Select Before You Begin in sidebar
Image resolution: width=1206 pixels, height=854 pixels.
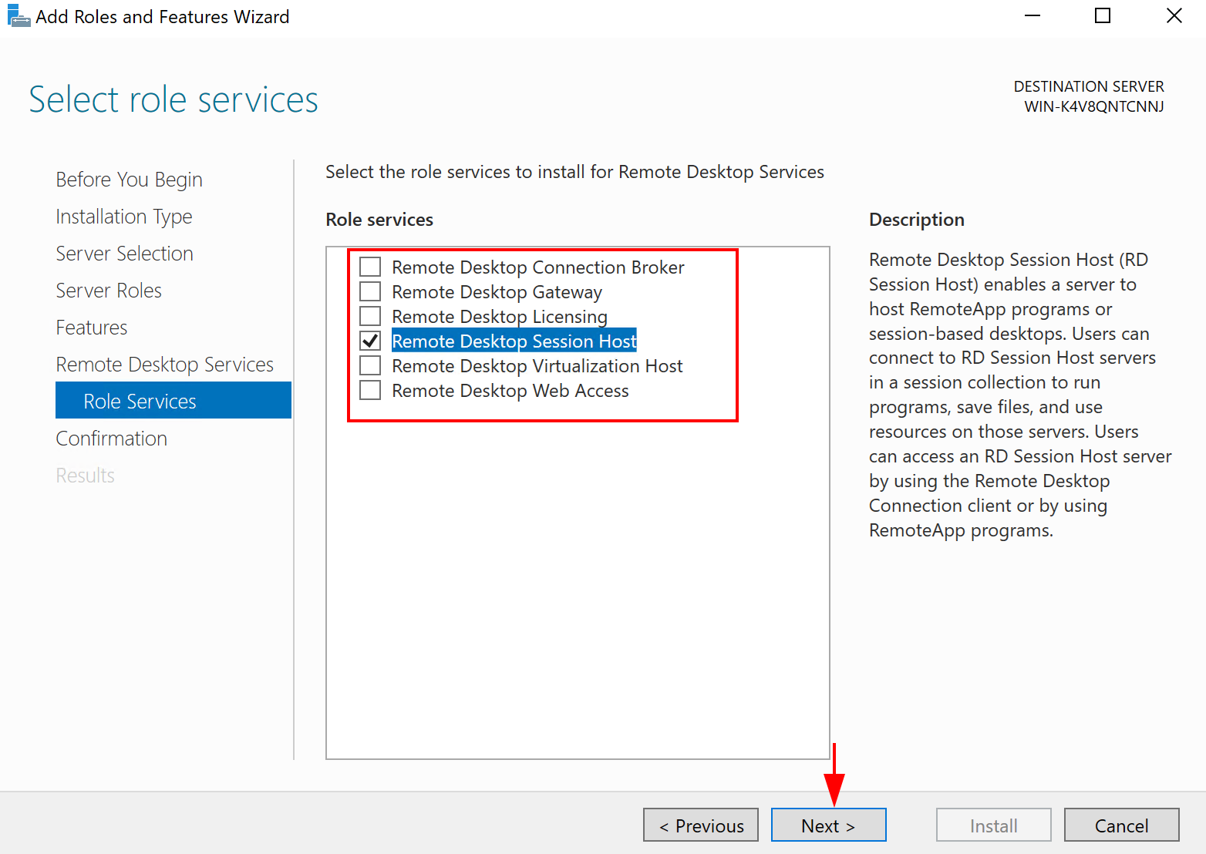pos(128,179)
